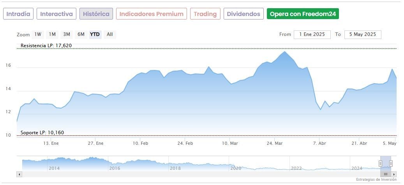The image size is (404, 185).
Task: Select the 3M zoom range
Action: [67, 34]
